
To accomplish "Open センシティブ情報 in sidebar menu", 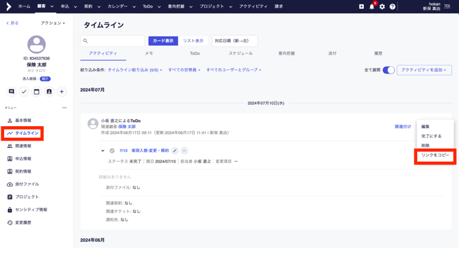I will pyautogui.click(x=31, y=210).
